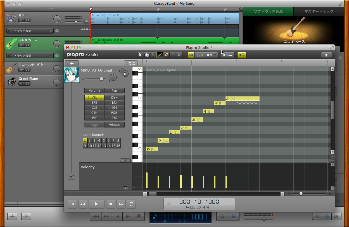Select the CLE parameter
Image resolution: width=349 pixels, height=227 pixels.
point(94,108)
